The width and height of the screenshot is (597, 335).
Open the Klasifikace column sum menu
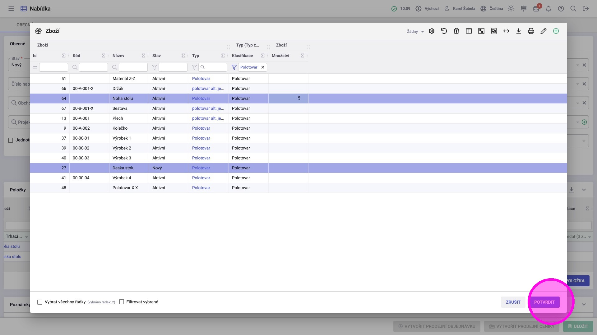pos(263,56)
